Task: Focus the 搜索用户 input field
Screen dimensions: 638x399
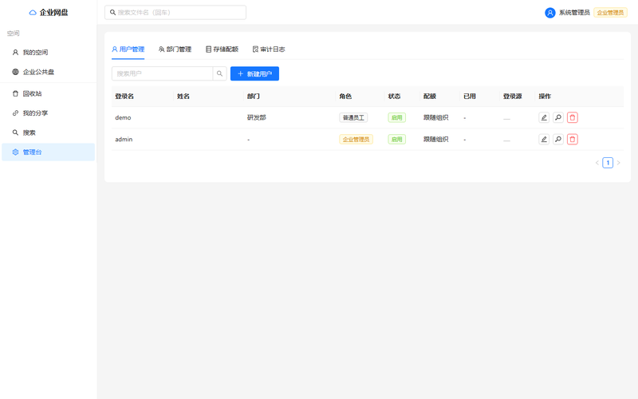Action: click(163, 73)
